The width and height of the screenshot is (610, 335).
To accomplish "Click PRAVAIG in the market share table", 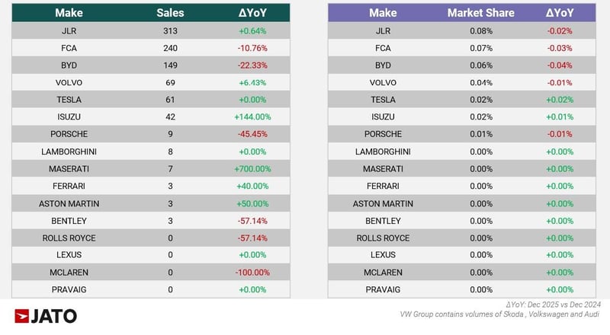I will click(x=383, y=289).
